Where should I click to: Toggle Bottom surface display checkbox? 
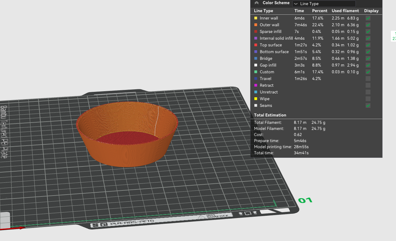368,52
